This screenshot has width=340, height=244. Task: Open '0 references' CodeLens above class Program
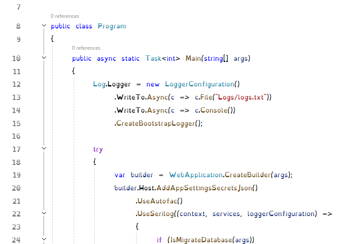(65, 16)
